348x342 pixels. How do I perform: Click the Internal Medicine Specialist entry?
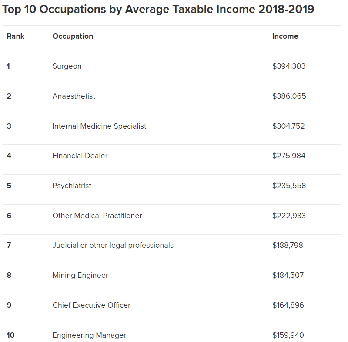pyautogui.click(x=99, y=126)
